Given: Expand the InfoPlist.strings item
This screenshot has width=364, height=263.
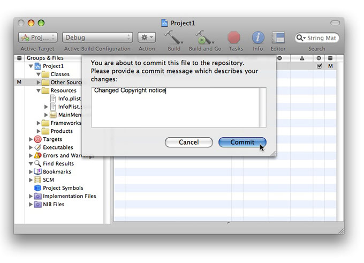Looking at the screenshot, I should tap(46, 107).
